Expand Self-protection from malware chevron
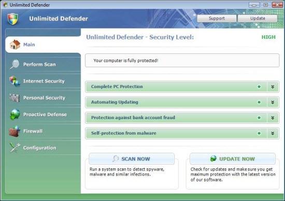 (x=273, y=133)
